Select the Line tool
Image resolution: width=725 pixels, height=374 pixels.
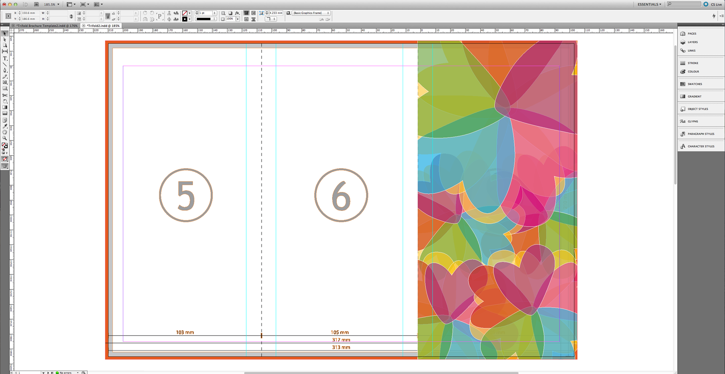[x=5, y=65]
